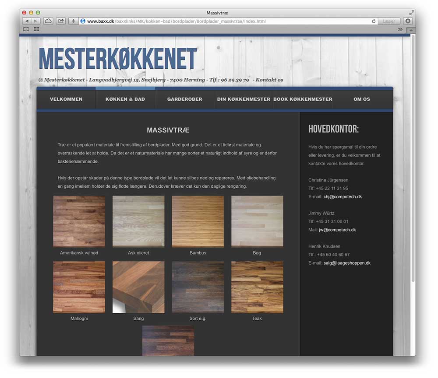Click the Læser reader button
Viewport: 438px width, 378px height.
389,21
